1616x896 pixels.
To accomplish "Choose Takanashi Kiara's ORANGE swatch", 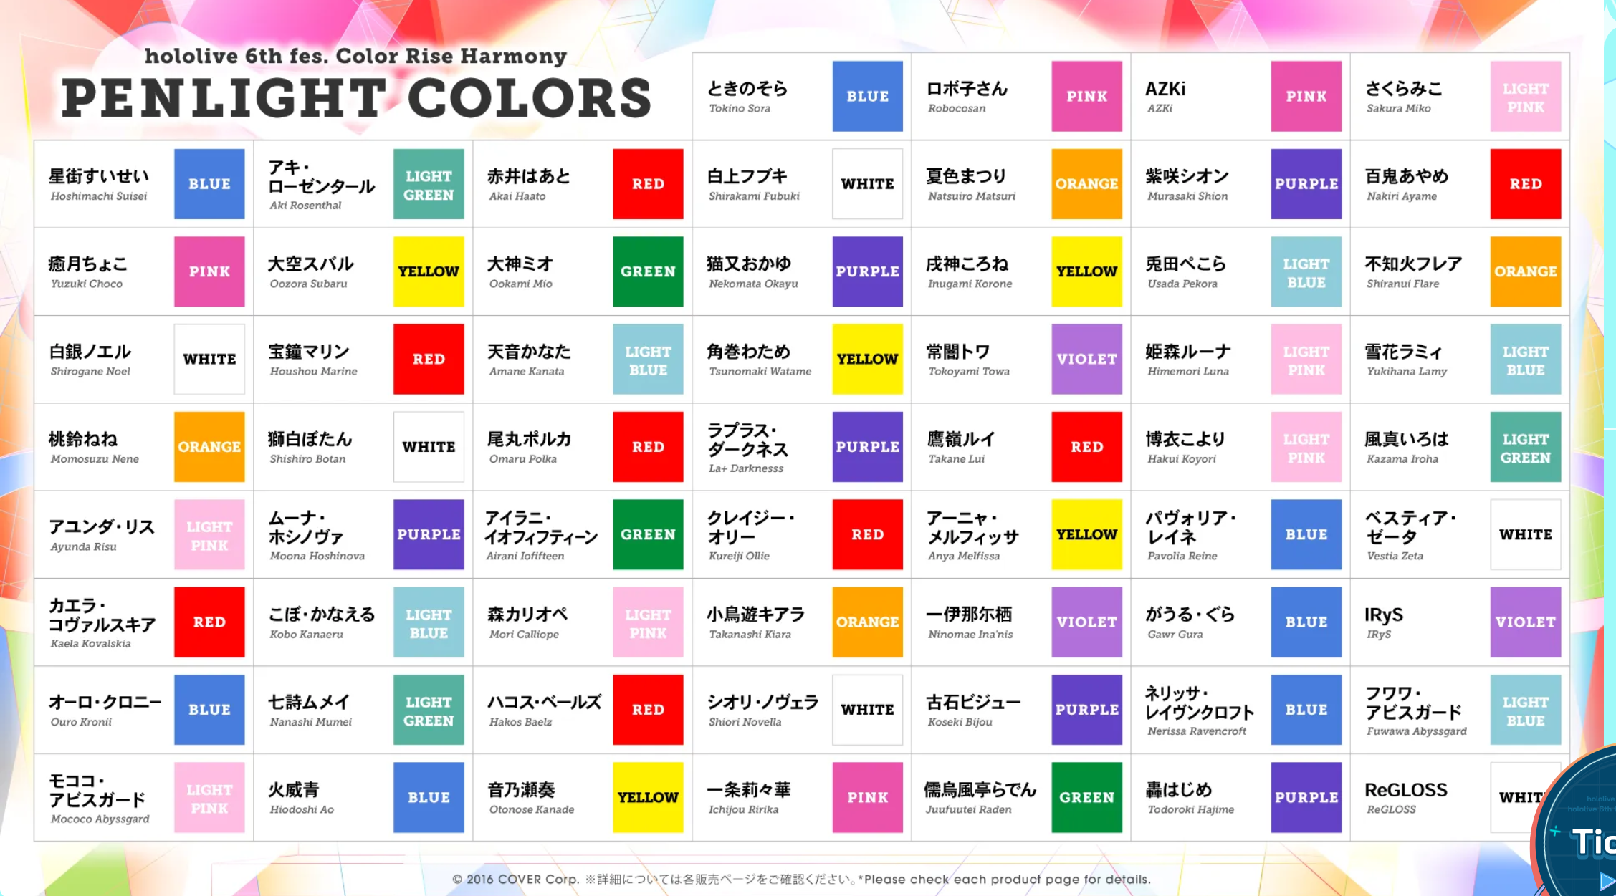I will coord(867,622).
